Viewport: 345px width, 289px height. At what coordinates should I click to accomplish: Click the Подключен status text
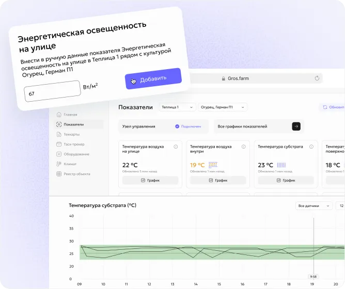[191, 126]
